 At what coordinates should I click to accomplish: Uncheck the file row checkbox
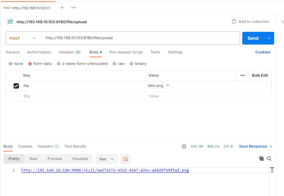(x=16, y=86)
